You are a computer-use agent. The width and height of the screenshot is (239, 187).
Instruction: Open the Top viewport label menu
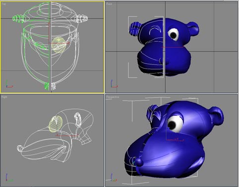coord(3,4)
